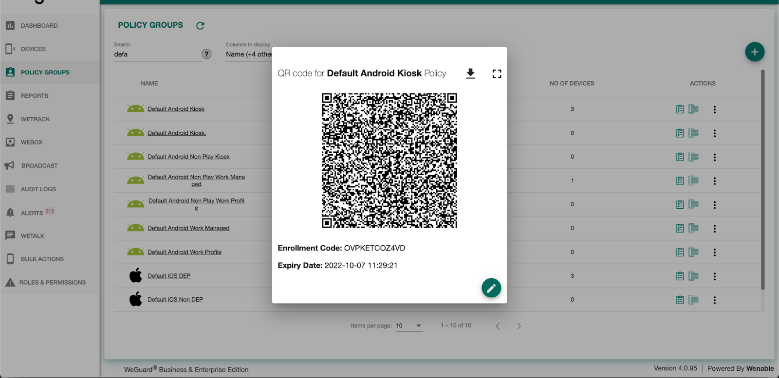Open clipboard icon for Default iOS DEP
Screen dimensions: 779x378
click(x=680, y=276)
